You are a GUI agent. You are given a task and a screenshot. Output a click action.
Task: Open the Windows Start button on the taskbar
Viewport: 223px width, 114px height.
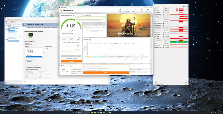(x=74, y=113)
